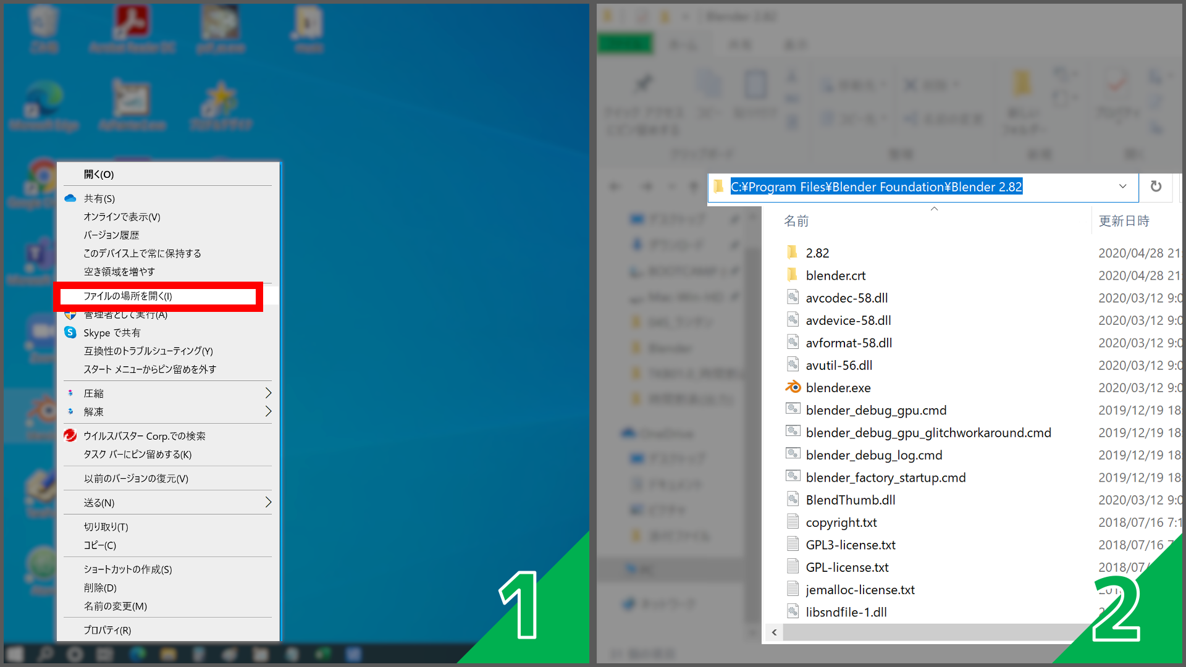Expand the address bar history dropdown
1186x667 pixels.
coord(1122,187)
